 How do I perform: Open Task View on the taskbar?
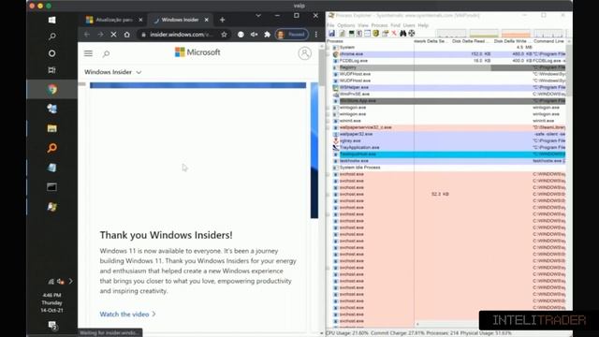coord(52,70)
